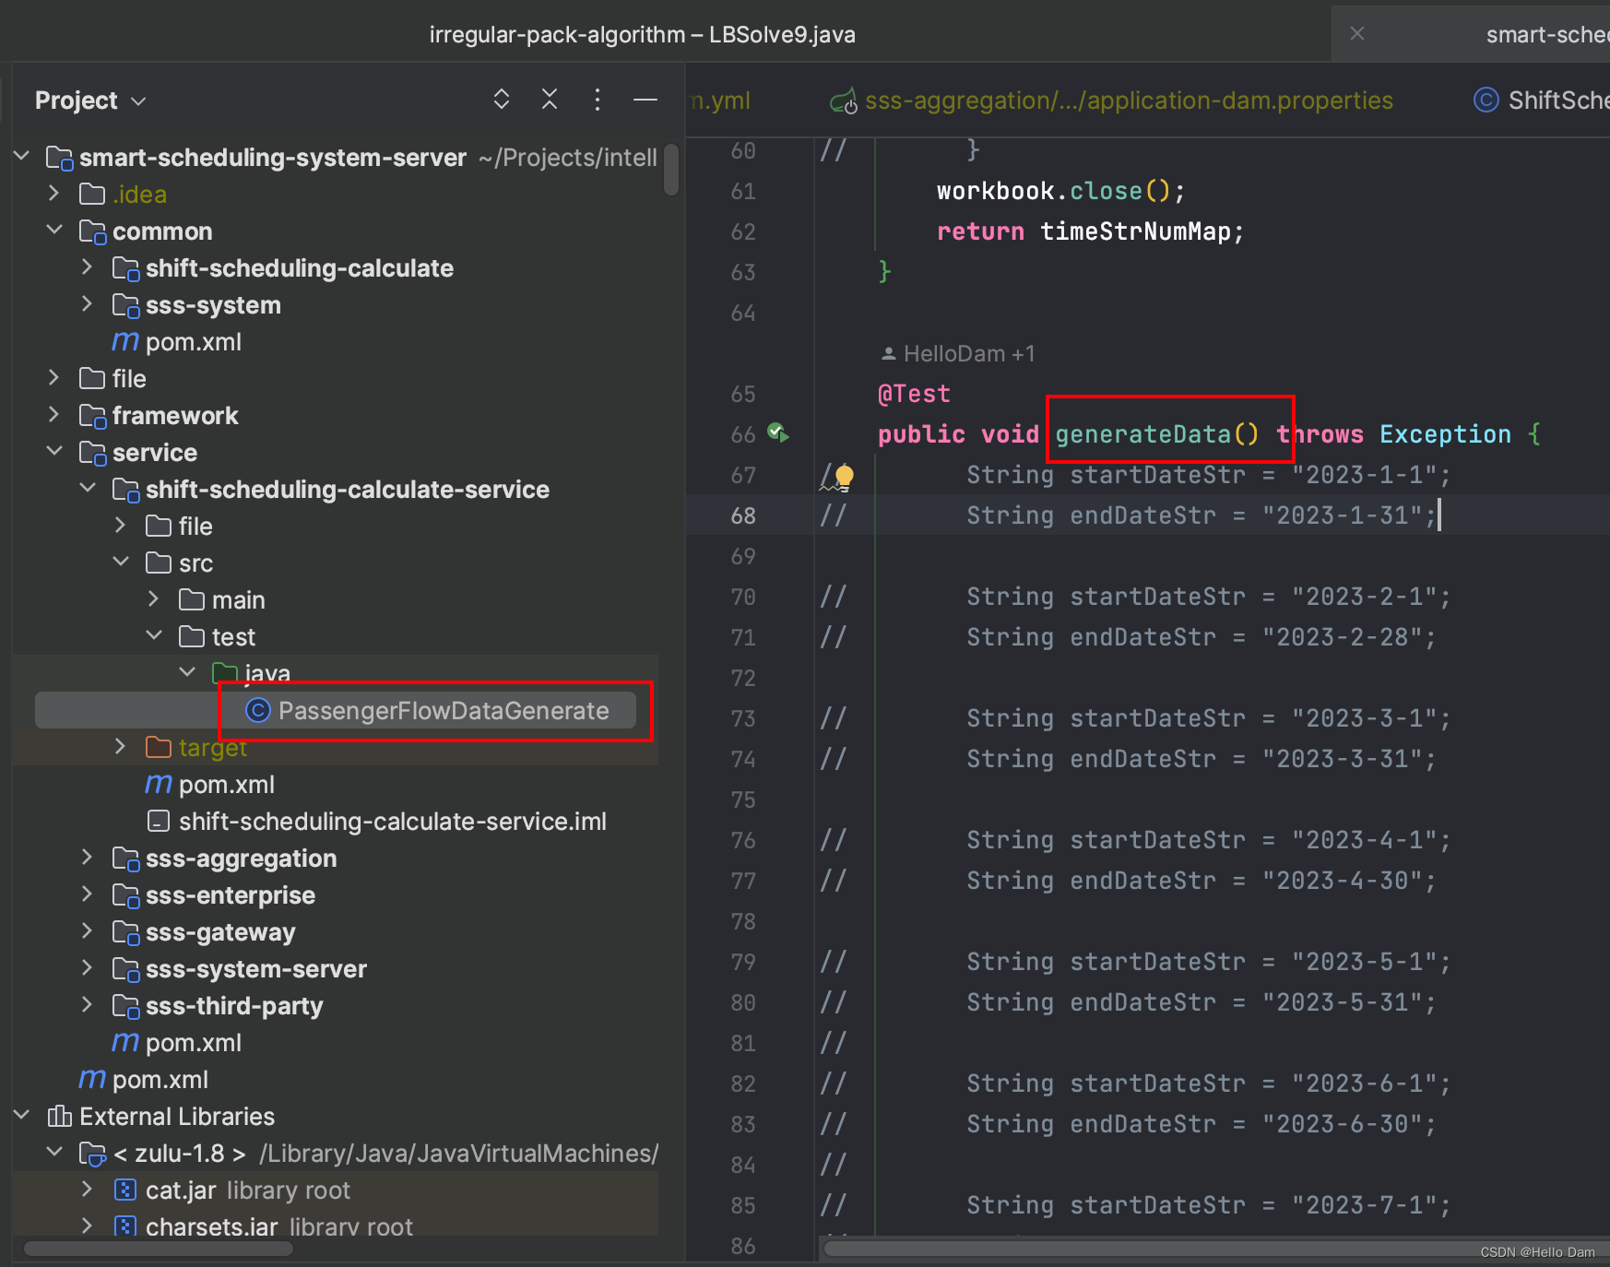Click the file folder icon below common
Image resolution: width=1610 pixels, height=1267 pixels.
(x=92, y=378)
